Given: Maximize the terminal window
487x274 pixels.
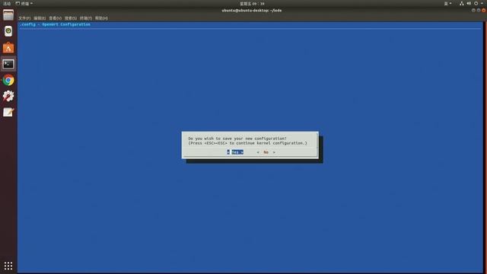Looking at the screenshot, I should (x=479, y=10).
